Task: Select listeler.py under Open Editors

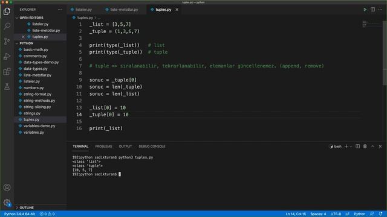Action: point(41,24)
